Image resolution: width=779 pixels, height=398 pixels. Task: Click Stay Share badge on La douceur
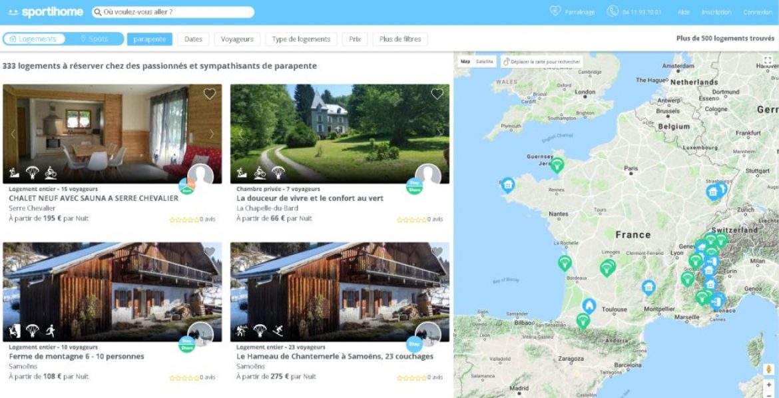pos(414,186)
